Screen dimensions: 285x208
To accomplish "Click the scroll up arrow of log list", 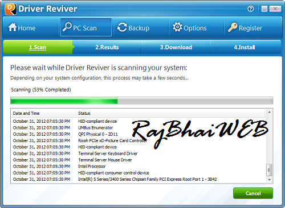I will pyautogui.click(x=269, y=113).
